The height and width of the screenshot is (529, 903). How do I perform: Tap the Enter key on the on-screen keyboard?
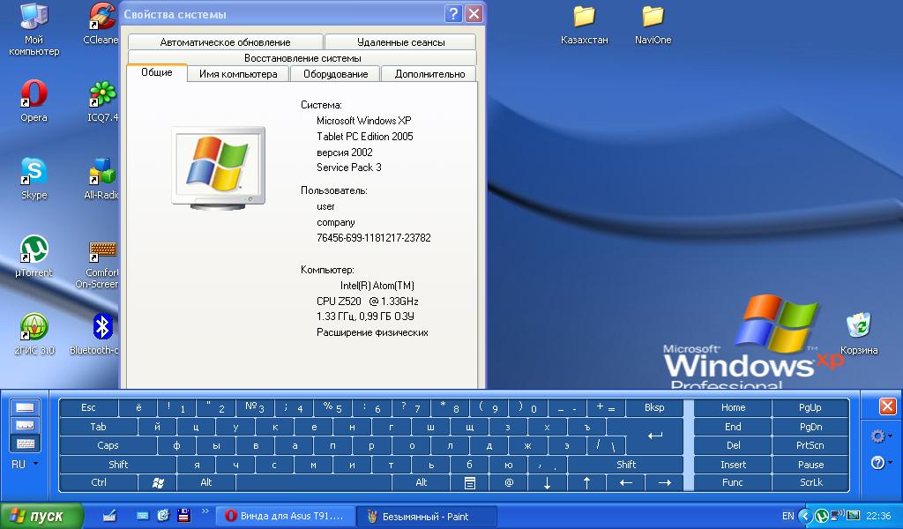coord(655,436)
